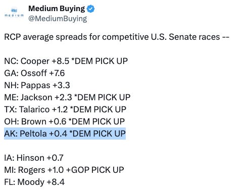Viewport: 250px width, 194px height.
Task: Click the RCP average spreads headline text
Action: (x=117, y=37)
